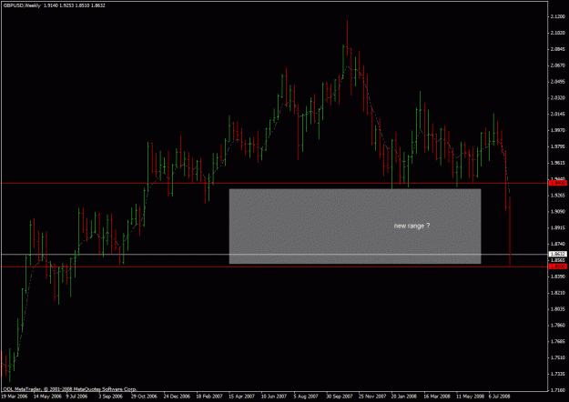Click the 1.9795 price scale label
The width and height of the screenshot is (569, 402).
coord(558,146)
